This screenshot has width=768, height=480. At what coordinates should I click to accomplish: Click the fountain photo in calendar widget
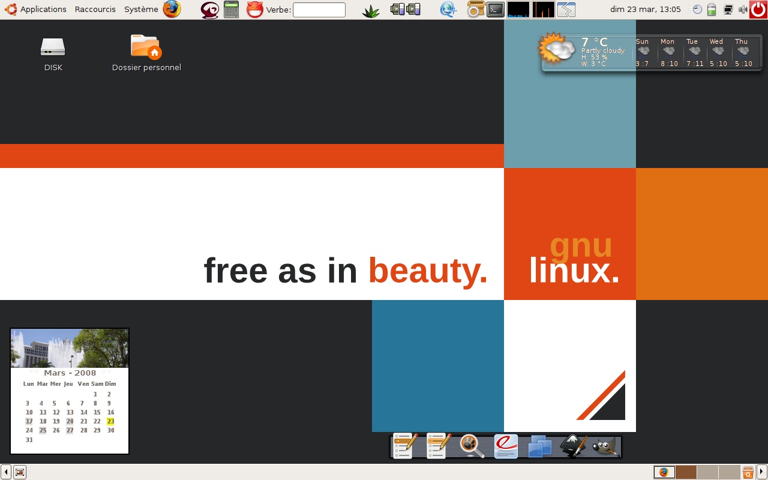coord(70,348)
